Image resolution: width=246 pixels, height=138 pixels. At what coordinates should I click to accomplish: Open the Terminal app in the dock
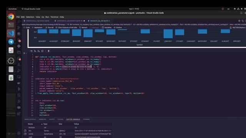(11, 25)
